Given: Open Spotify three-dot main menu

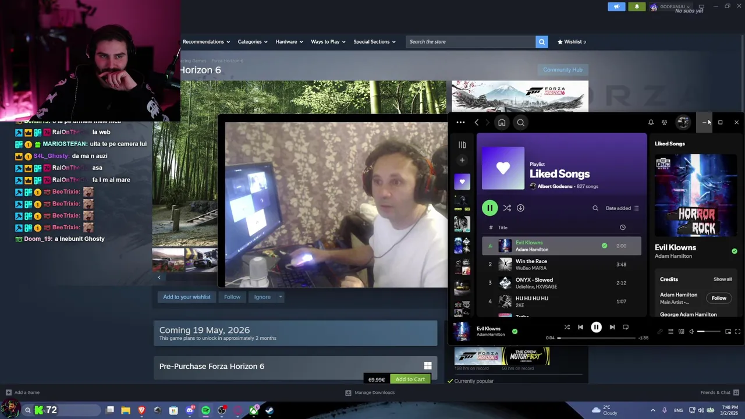Looking at the screenshot, I should pyautogui.click(x=460, y=122).
